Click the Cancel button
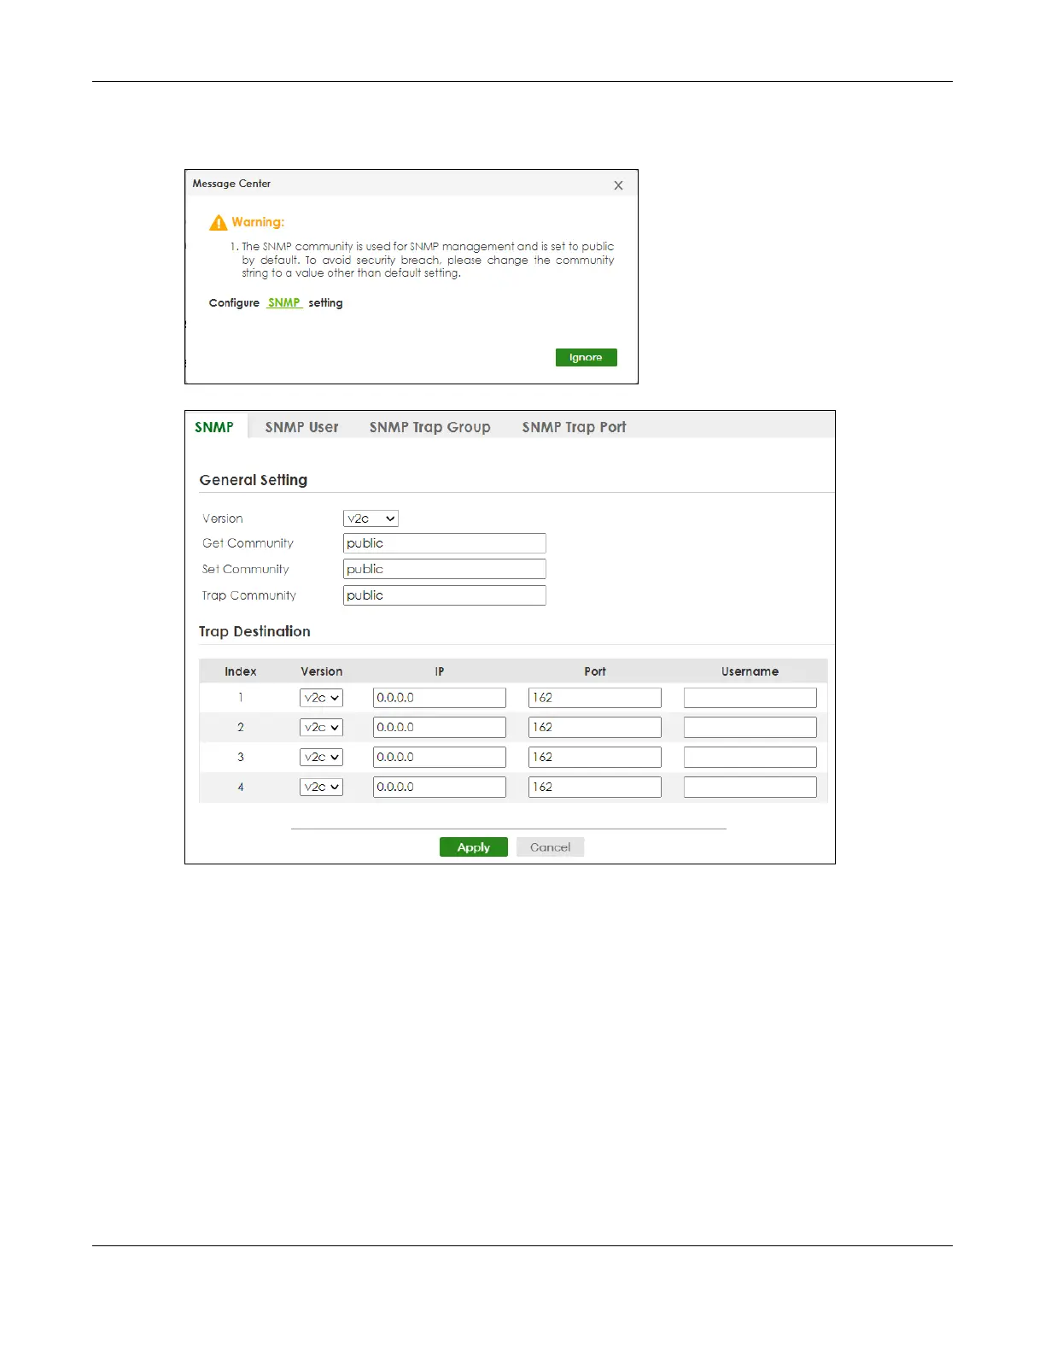 [550, 847]
